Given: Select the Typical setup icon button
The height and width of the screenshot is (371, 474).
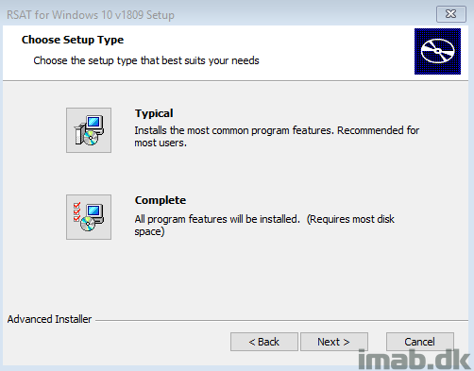Looking at the screenshot, I should pos(89,130).
